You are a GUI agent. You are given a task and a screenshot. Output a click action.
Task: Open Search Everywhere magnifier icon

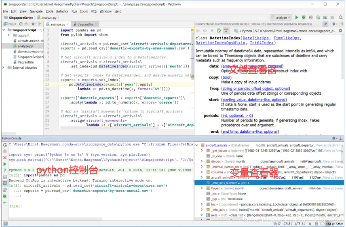[340, 17]
